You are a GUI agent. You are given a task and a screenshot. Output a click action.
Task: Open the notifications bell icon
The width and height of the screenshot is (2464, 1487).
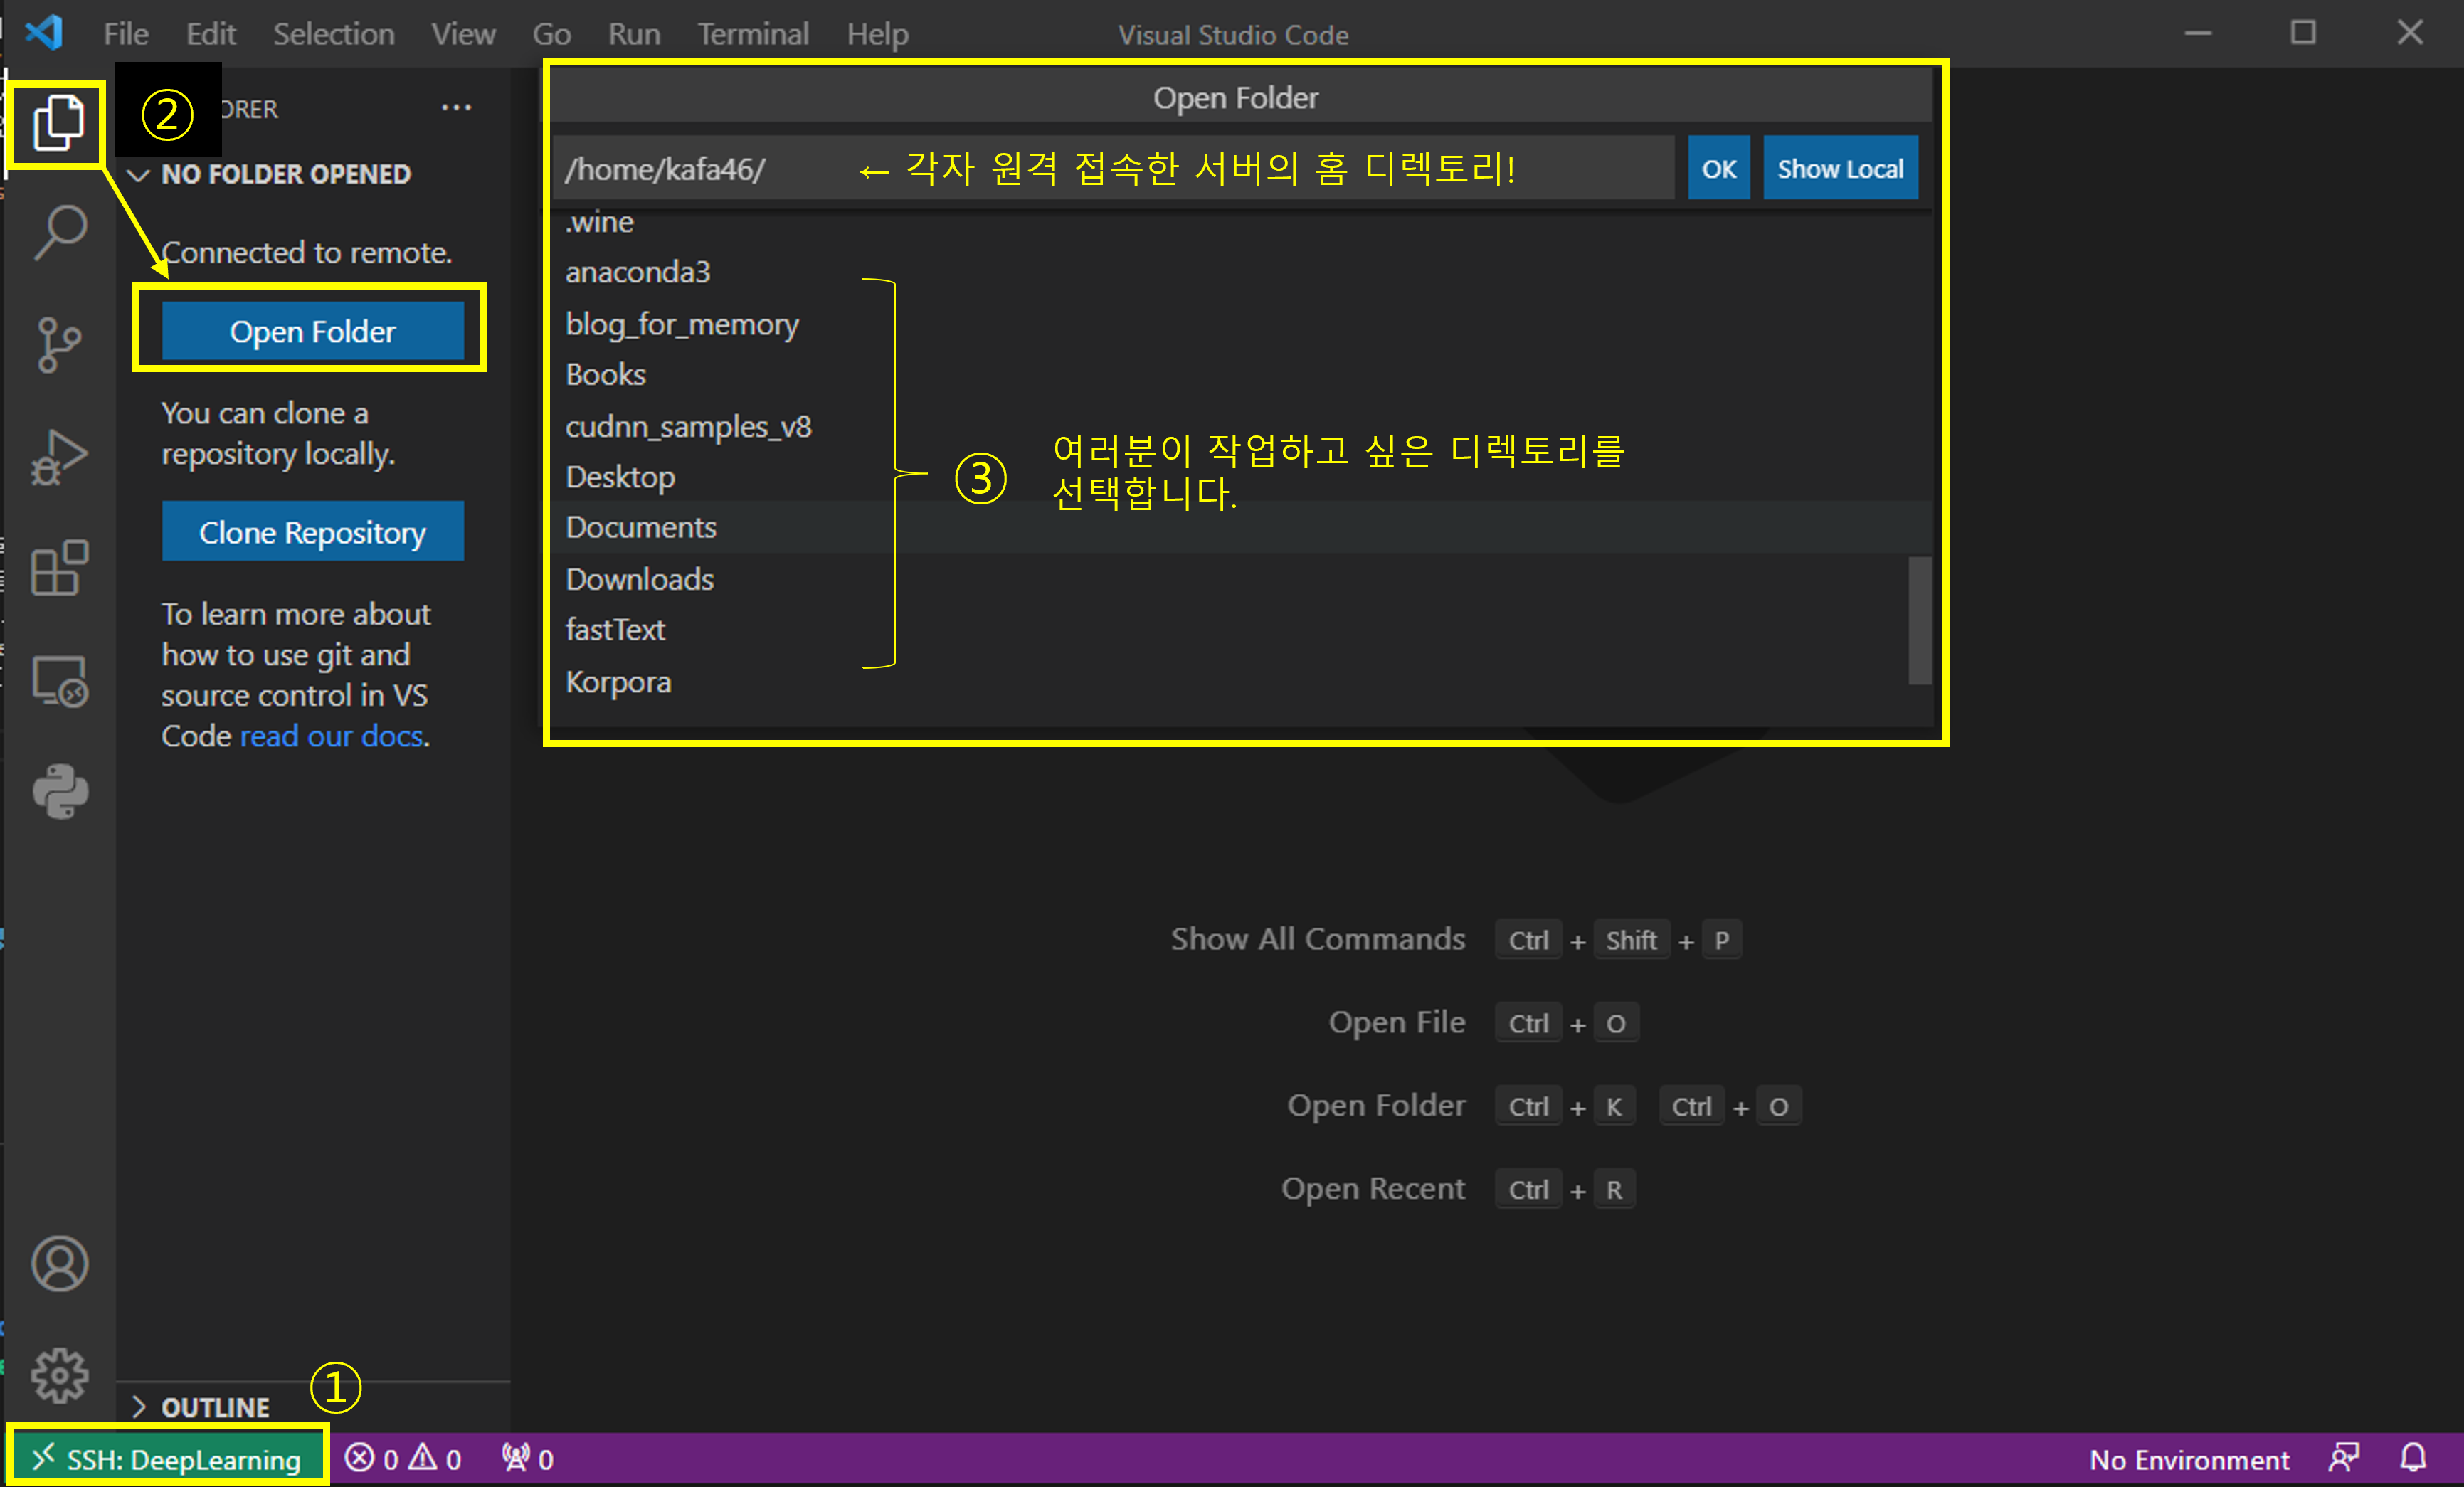pos(2414,1459)
